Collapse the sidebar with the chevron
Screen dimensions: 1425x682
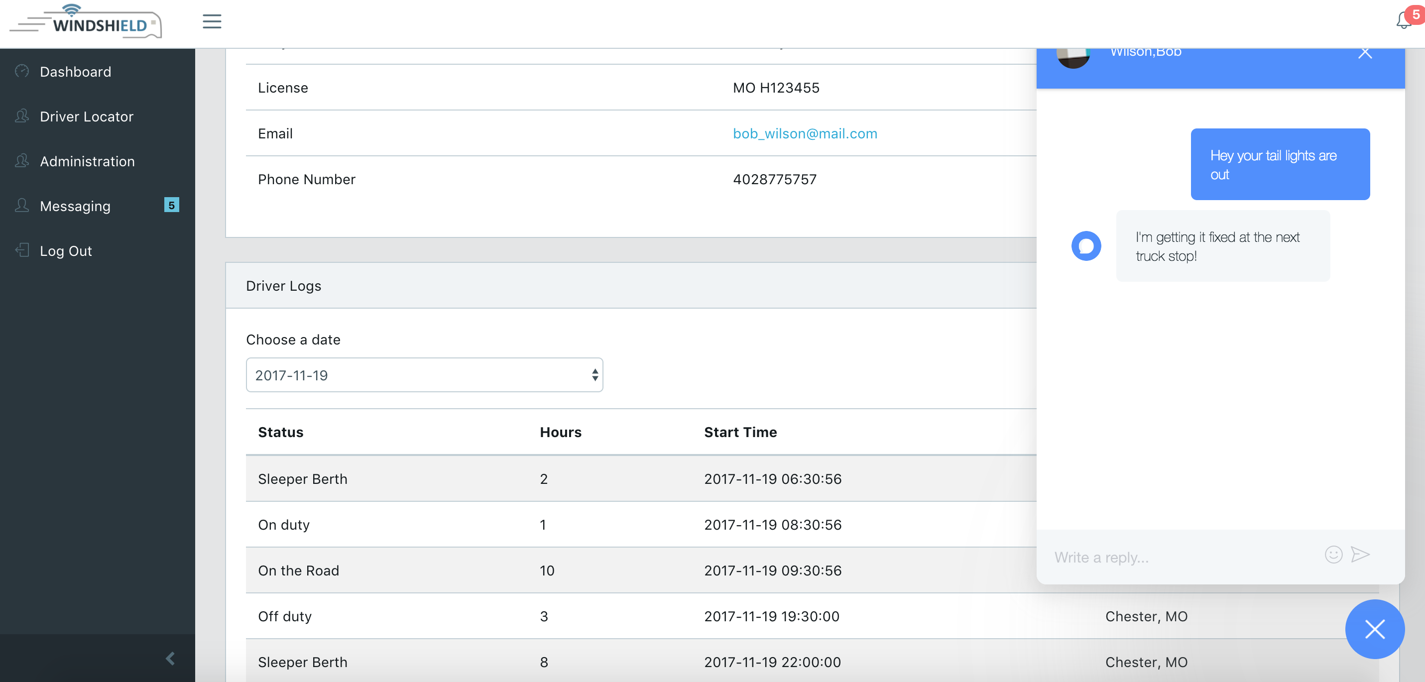(170, 658)
